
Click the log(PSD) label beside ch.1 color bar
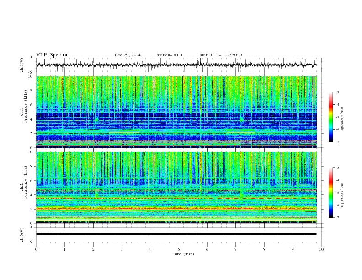coord(342,119)
